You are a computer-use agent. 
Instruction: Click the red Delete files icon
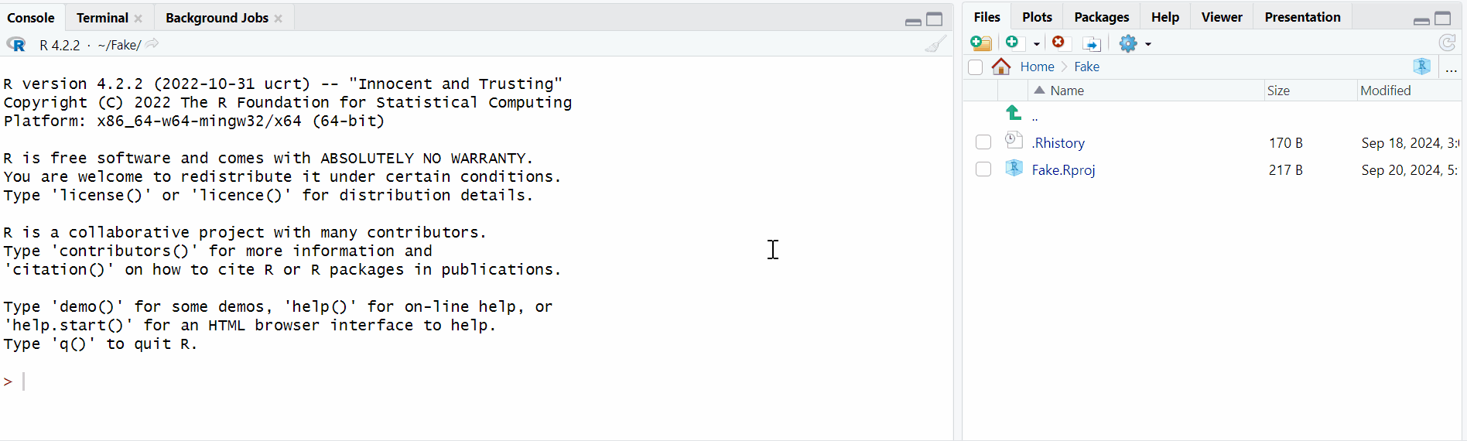click(1058, 43)
